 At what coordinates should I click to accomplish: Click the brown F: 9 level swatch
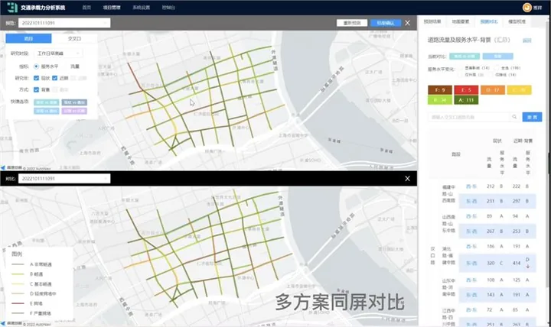coord(440,90)
